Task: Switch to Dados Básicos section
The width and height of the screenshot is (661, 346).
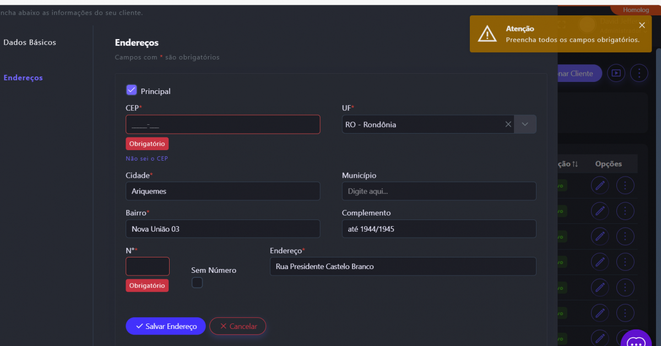Action: (x=30, y=42)
